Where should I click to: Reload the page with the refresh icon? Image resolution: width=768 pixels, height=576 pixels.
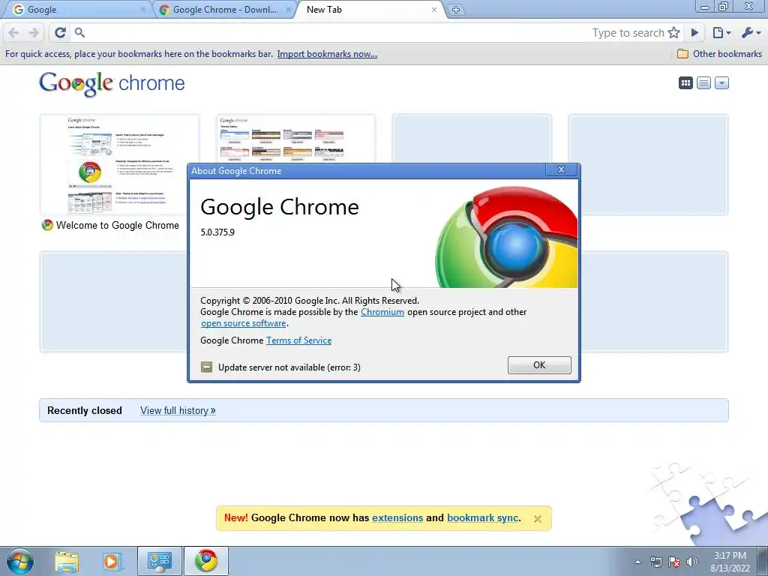(60, 33)
